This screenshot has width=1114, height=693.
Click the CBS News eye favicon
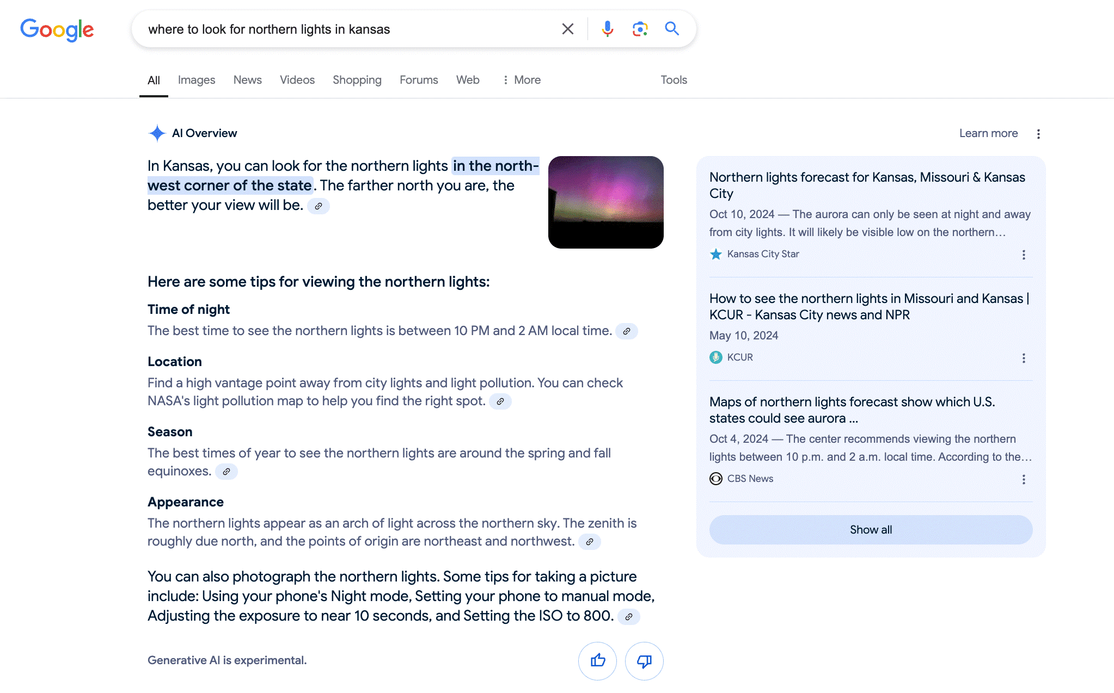point(716,479)
